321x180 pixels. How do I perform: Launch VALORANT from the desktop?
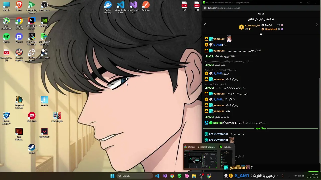point(44,133)
